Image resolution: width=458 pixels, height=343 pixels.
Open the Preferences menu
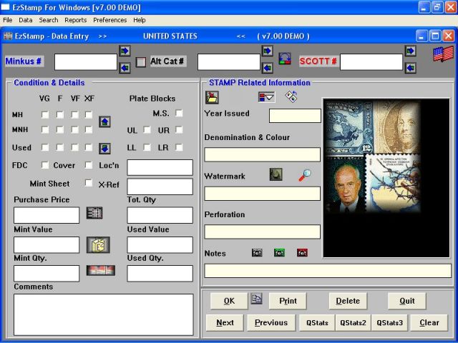pyautogui.click(x=109, y=20)
